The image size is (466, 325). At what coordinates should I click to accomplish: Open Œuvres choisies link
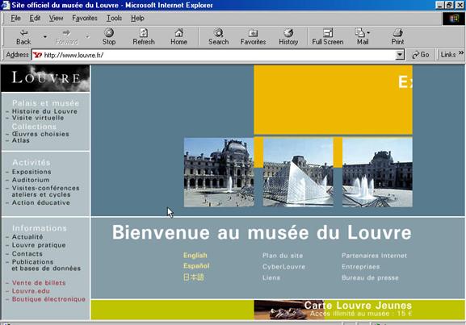pyautogui.click(x=40, y=134)
